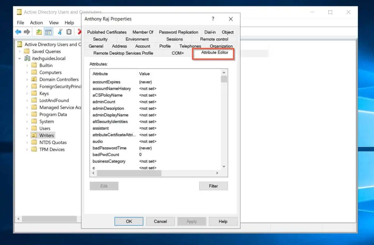This screenshot has width=374, height=245.
Task: Select the accountExpires attribute row
Action: (x=155, y=82)
